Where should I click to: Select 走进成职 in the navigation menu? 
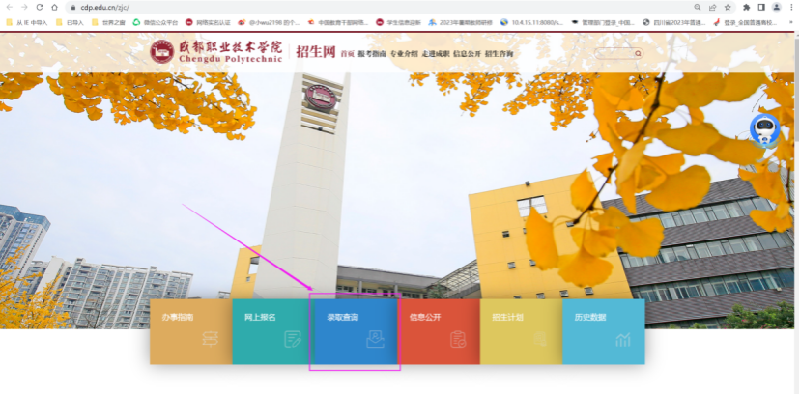436,53
